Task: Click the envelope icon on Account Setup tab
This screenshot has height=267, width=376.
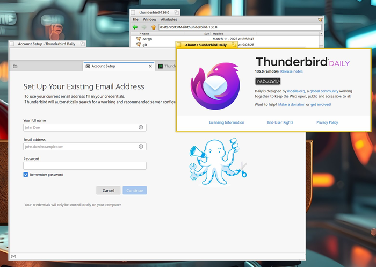Action: tap(88, 66)
